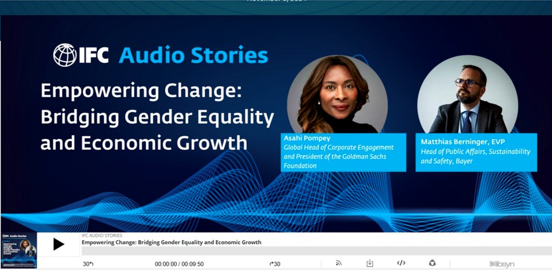Viewport: 552px width, 270px height.
Task: Download the episode via download icon
Action: coord(370,263)
